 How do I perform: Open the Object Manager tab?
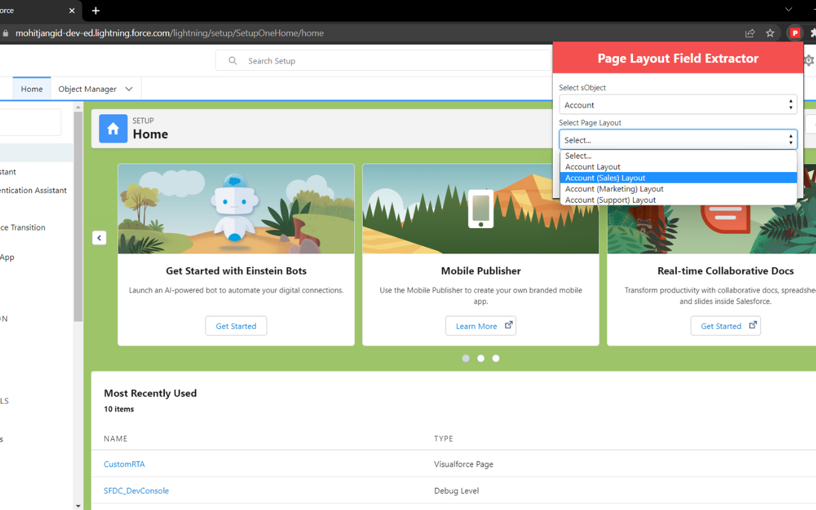(x=87, y=89)
